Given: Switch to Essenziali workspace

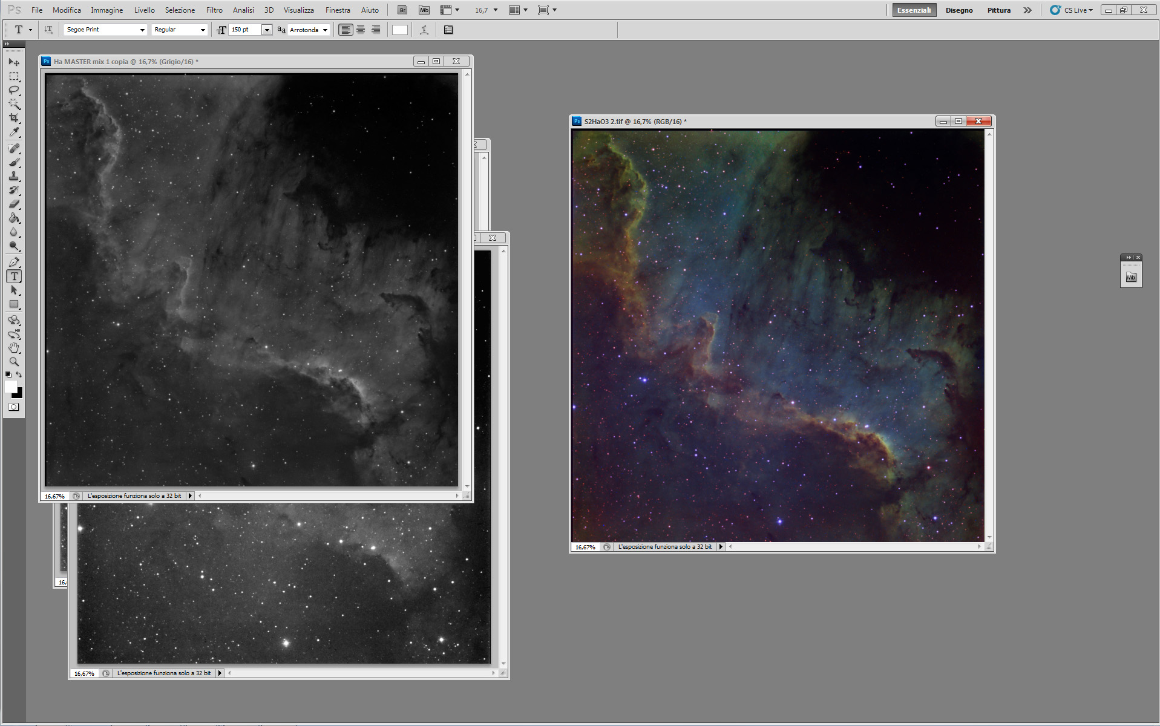Looking at the screenshot, I should tap(914, 10).
